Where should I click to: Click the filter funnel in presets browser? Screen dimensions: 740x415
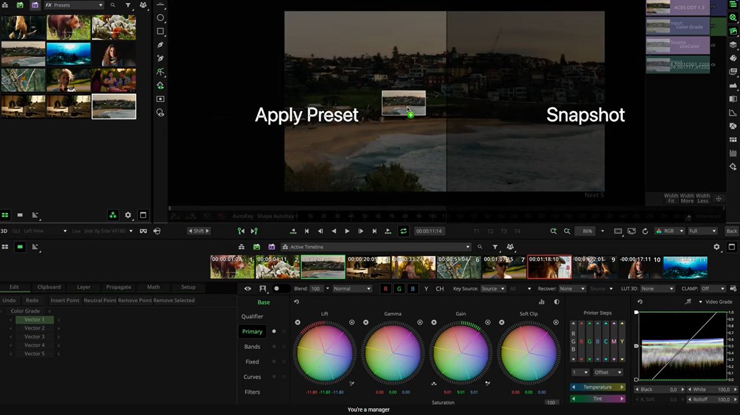point(128,5)
